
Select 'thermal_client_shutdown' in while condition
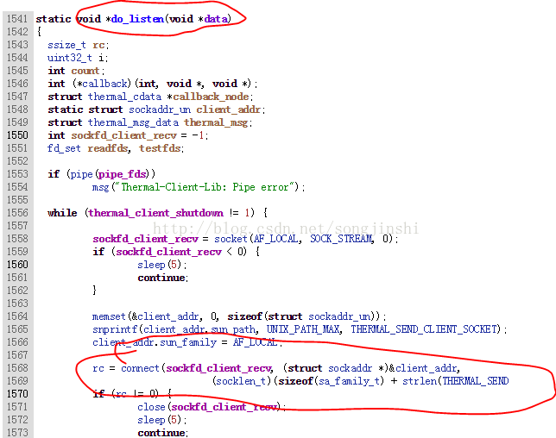point(156,213)
